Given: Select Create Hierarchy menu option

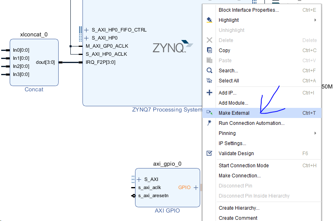Looking at the screenshot, I should point(239,208).
